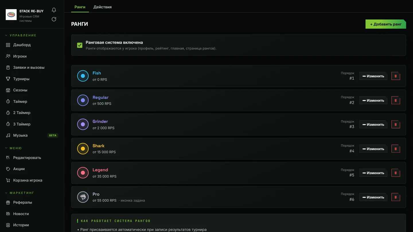
Task: Click the refresh icon in sidebar header
Action: [x=54, y=19]
